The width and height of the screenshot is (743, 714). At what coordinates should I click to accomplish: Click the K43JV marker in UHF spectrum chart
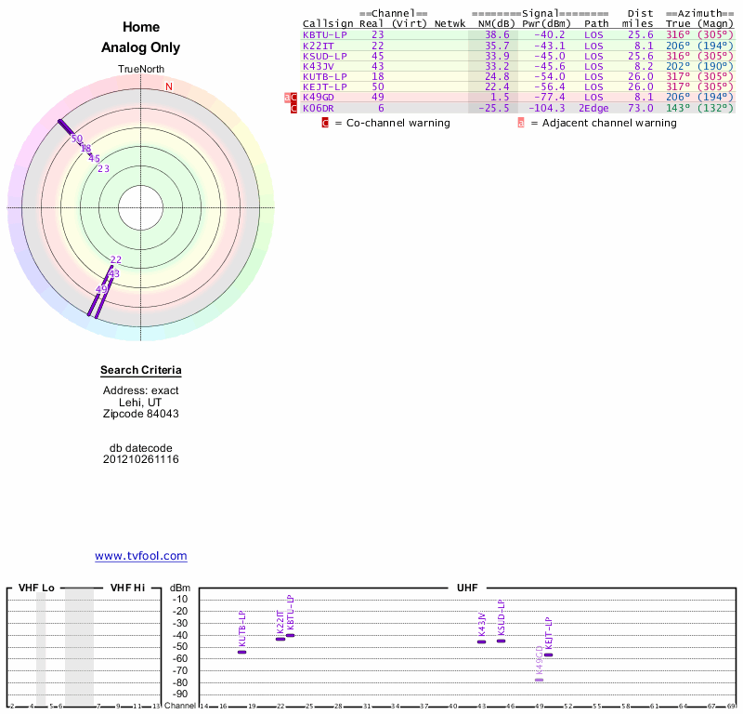tap(481, 641)
